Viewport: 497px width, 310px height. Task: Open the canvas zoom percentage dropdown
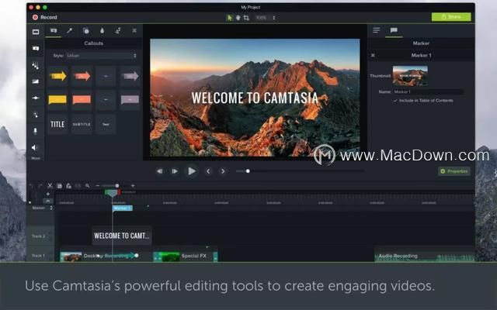[266, 18]
